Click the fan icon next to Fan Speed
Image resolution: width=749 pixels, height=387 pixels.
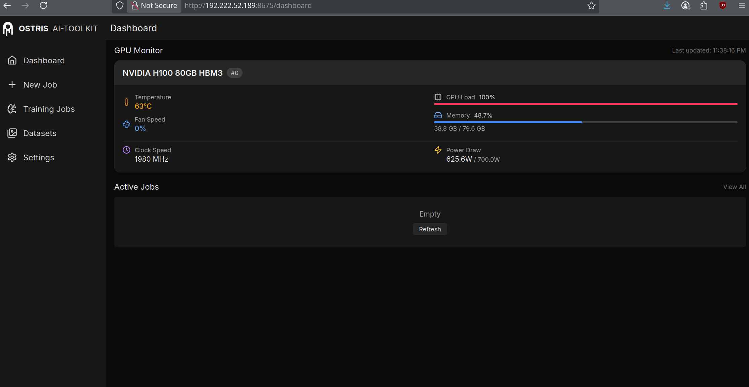[127, 124]
